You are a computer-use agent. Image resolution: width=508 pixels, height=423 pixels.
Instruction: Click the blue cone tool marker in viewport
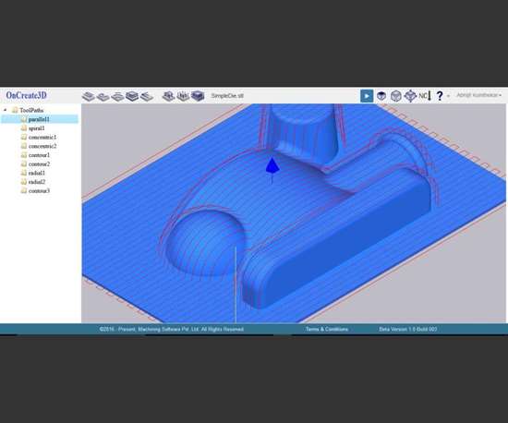pyautogui.click(x=272, y=166)
